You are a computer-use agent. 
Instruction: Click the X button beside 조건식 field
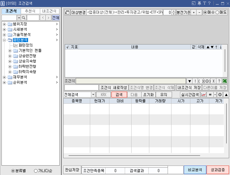(213, 81)
